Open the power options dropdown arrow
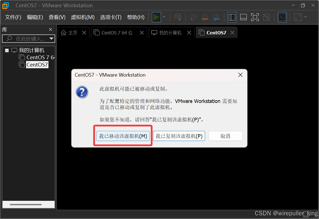This screenshot has width=319, height=219. (x=164, y=17)
